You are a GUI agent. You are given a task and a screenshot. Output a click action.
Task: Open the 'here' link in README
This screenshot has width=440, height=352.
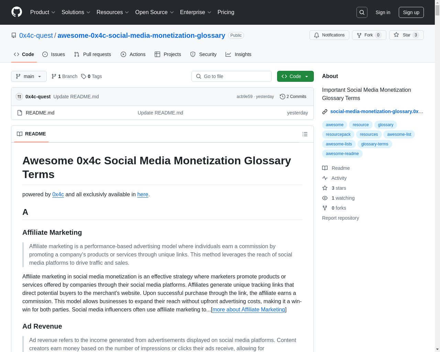coord(143,194)
